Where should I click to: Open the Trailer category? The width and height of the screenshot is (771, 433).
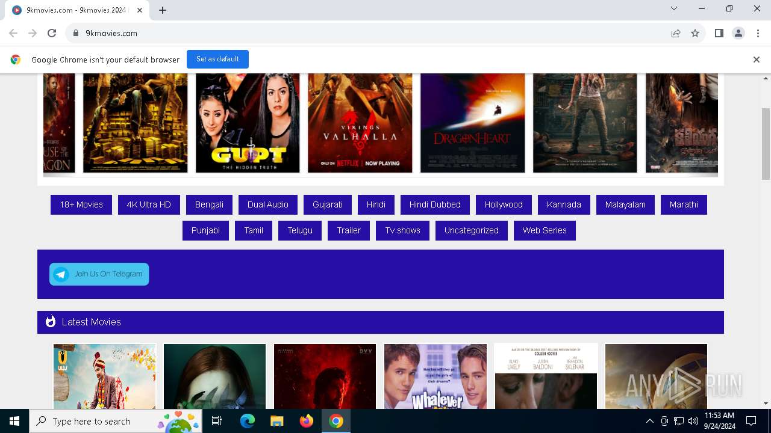[349, 230]
